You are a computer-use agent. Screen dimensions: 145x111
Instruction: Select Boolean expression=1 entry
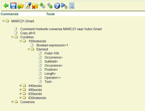[52, 45]
